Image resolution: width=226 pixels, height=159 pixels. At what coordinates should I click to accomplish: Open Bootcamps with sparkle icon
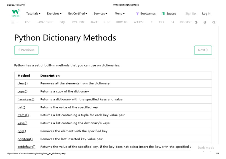click(146, 13)
